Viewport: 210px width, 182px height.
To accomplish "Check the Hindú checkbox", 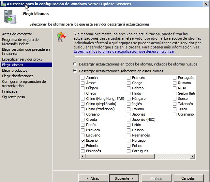I will pos(128,93).
